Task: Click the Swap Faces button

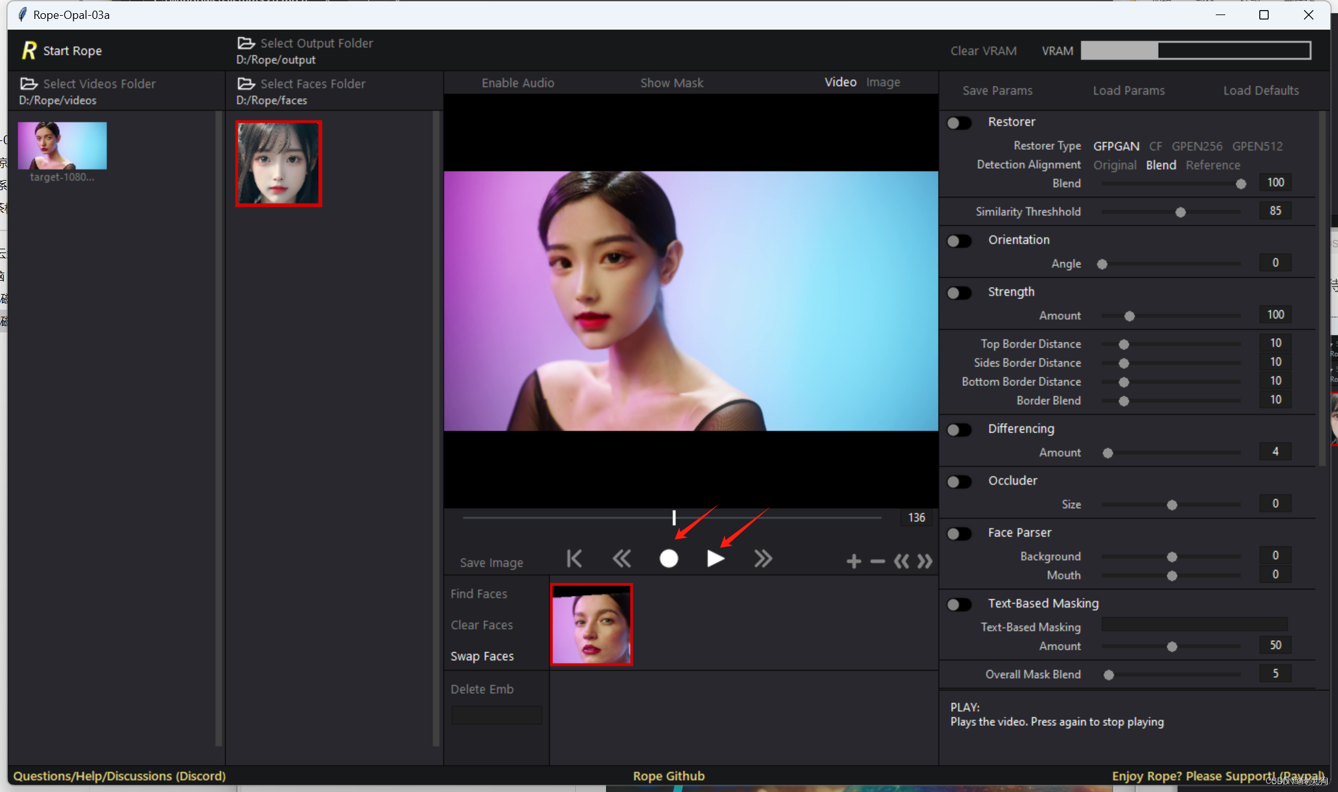Action: pyautogui.click(x=482, y=656)
